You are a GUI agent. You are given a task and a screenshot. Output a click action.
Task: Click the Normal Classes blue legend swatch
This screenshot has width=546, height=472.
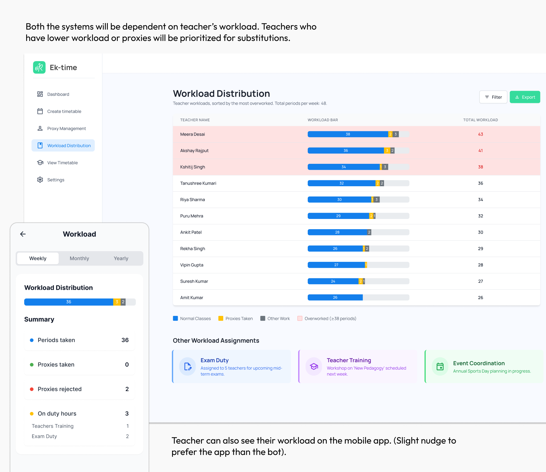(x=175, y=318)
